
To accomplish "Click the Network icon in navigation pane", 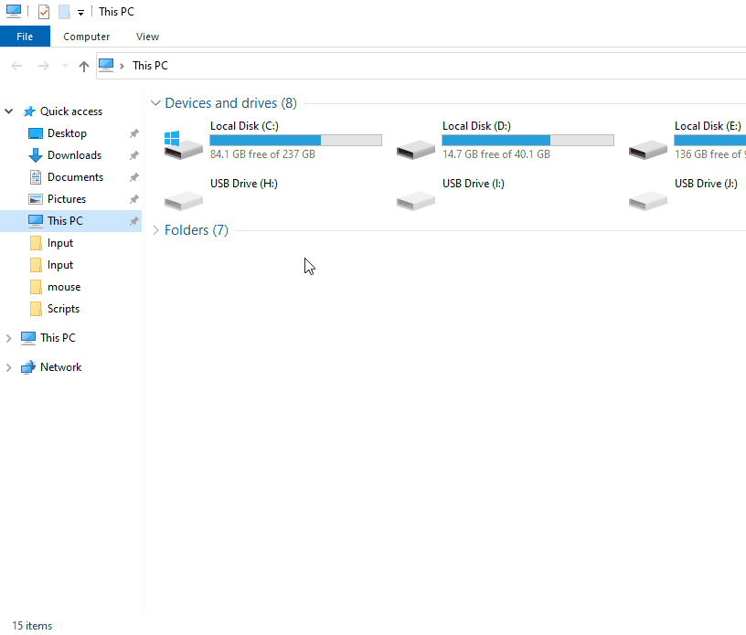I will point(28,367).
